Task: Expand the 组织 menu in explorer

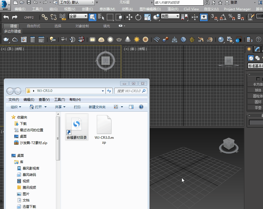Action: [x=16, y=107]
